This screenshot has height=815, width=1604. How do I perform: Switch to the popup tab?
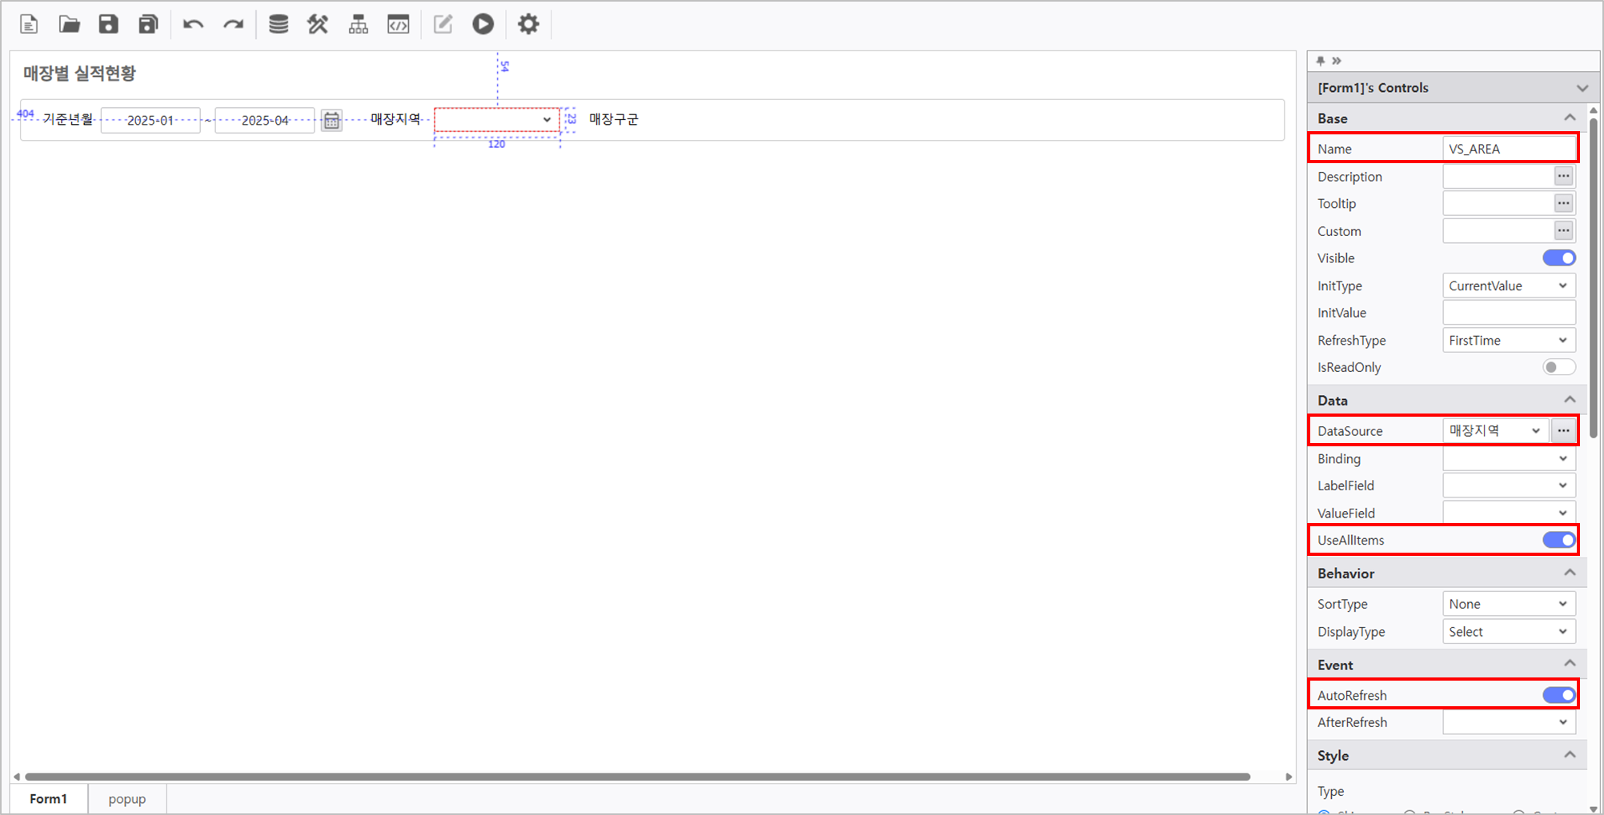(127, 799)
